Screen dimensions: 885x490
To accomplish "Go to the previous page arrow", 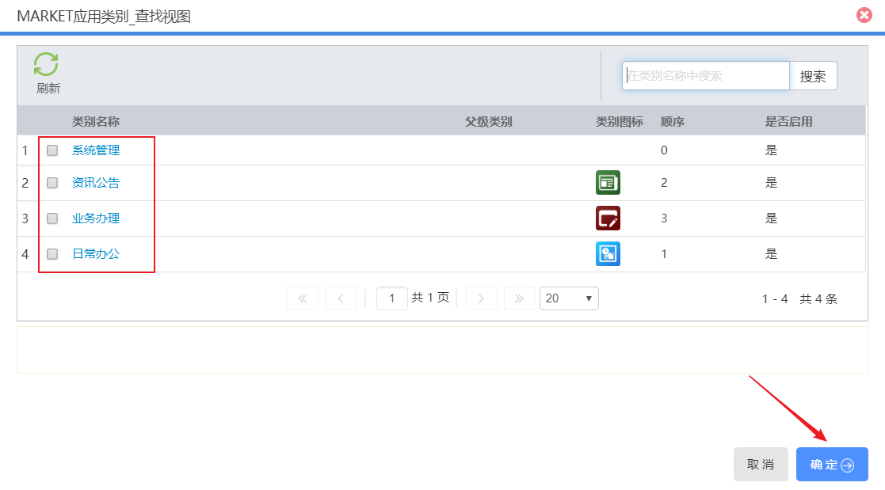I will point(341,298).
